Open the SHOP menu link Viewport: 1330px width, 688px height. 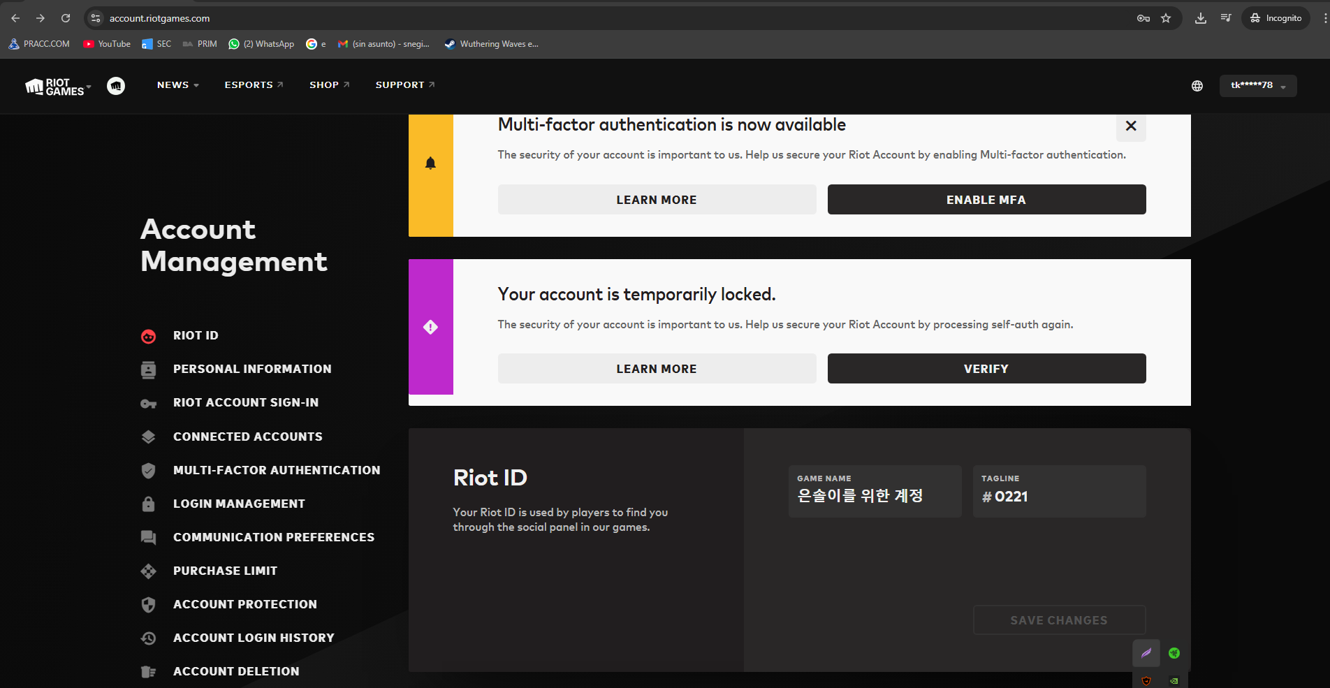pos(330,85)
